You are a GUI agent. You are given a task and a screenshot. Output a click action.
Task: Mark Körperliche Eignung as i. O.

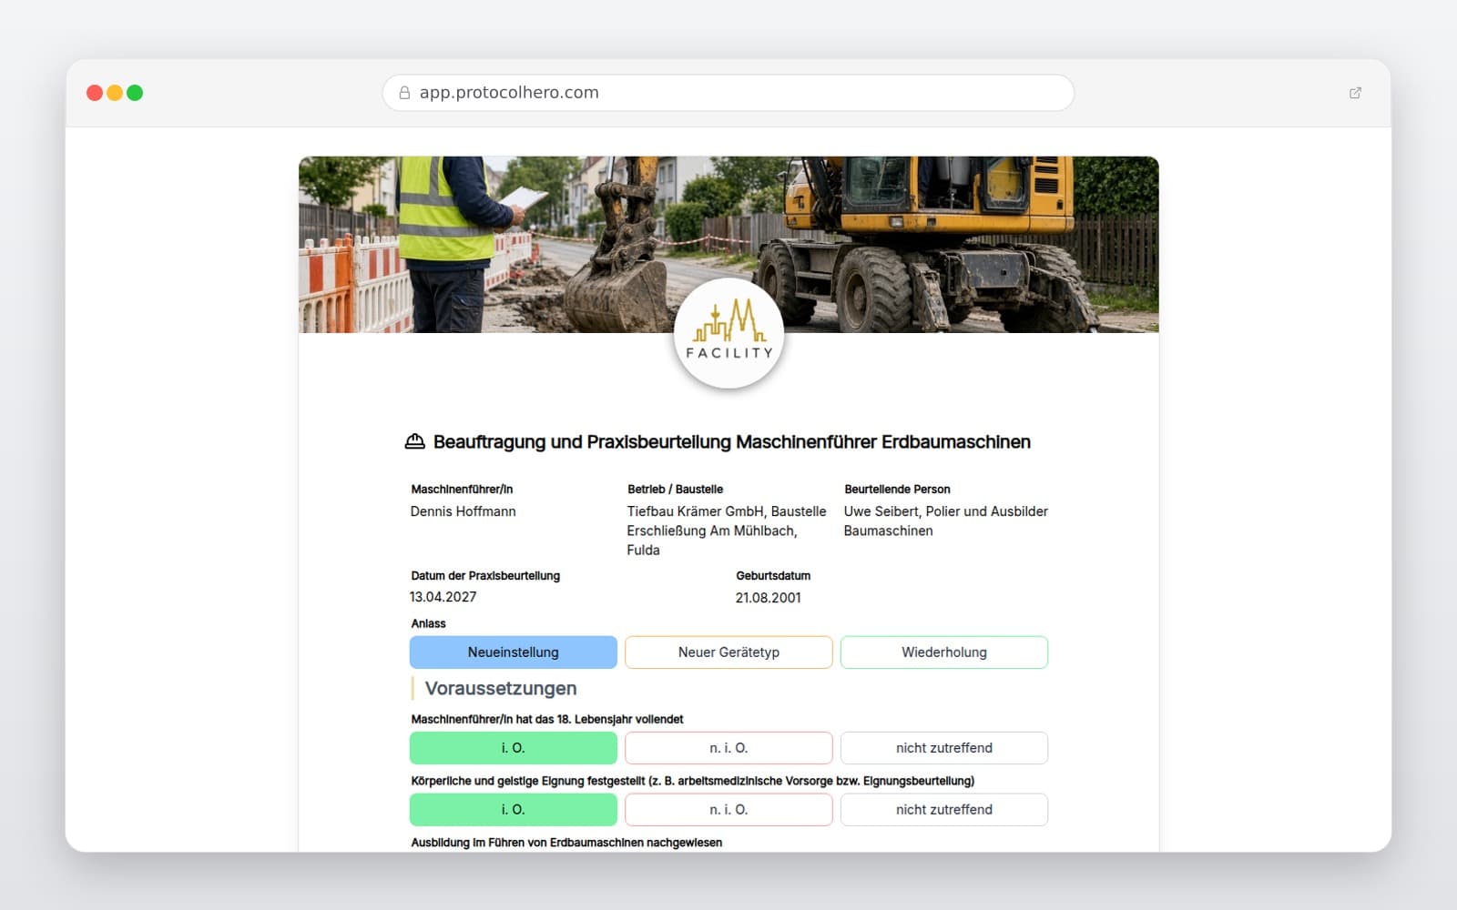514,810
